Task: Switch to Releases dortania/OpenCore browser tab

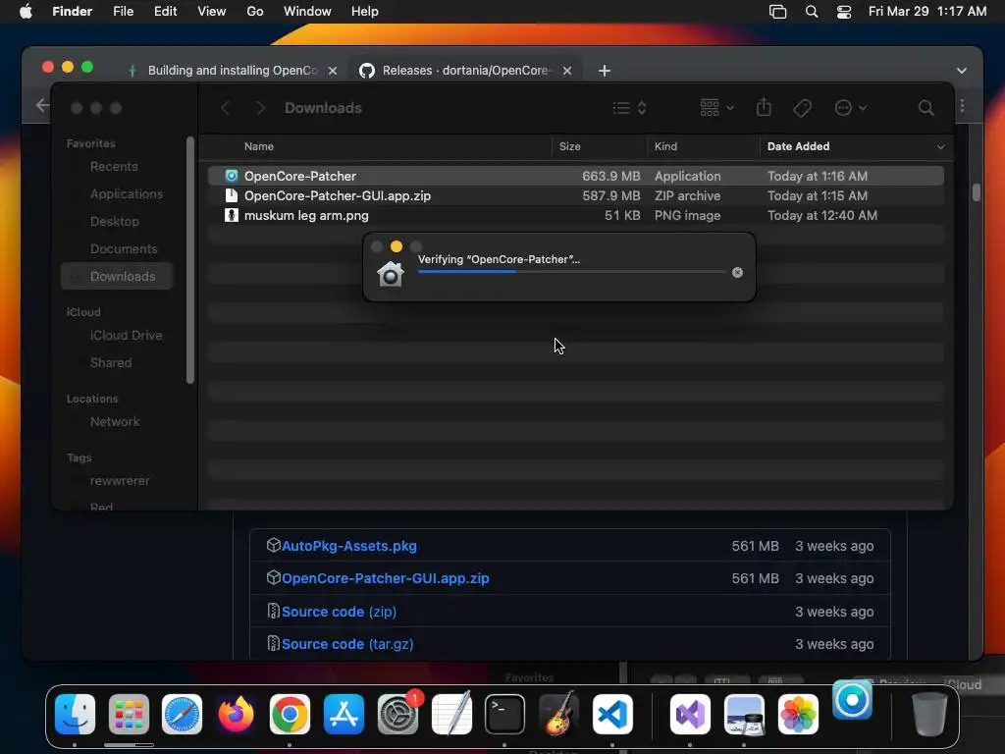Action: (x=464, y=71)
